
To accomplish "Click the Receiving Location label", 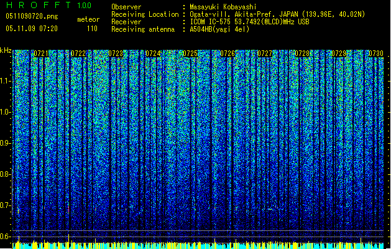I will point(145,14).
